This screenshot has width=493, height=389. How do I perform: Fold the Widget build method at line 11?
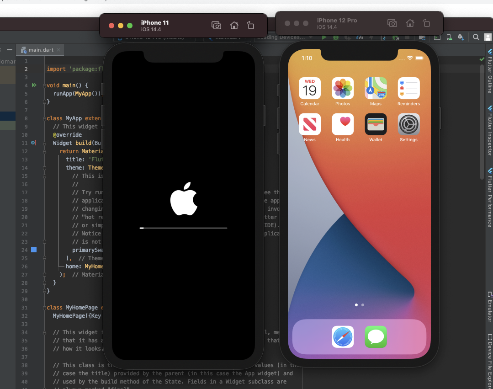(44, 143)
